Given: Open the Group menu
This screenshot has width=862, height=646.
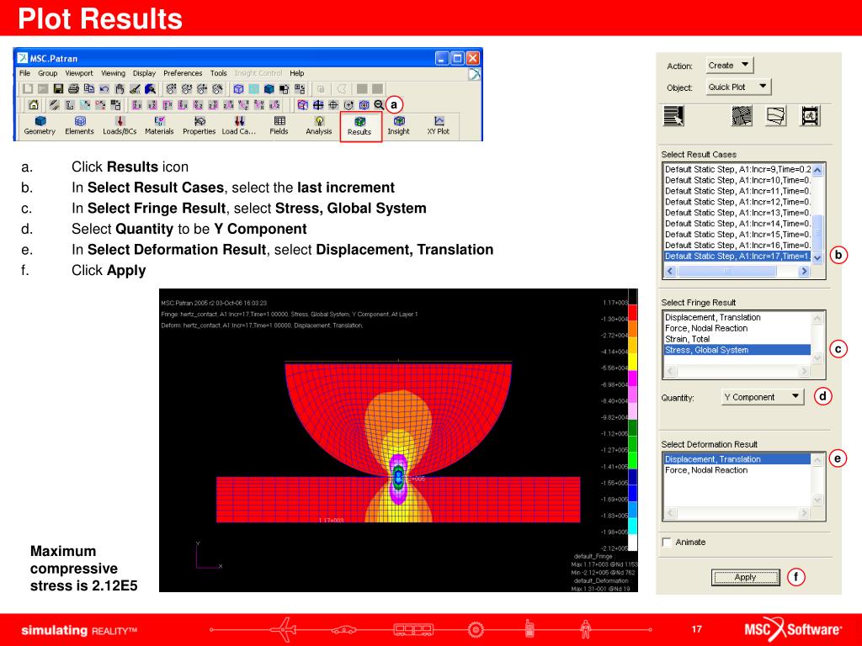Looking at the screenshot, I should (47, 73).
